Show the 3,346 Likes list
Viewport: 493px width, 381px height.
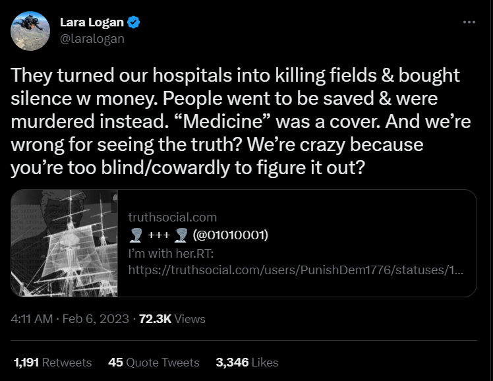(246, 362)
